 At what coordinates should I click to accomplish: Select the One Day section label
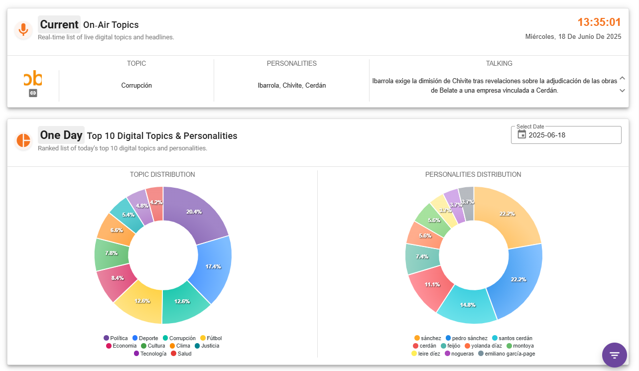tap(61, 135)
